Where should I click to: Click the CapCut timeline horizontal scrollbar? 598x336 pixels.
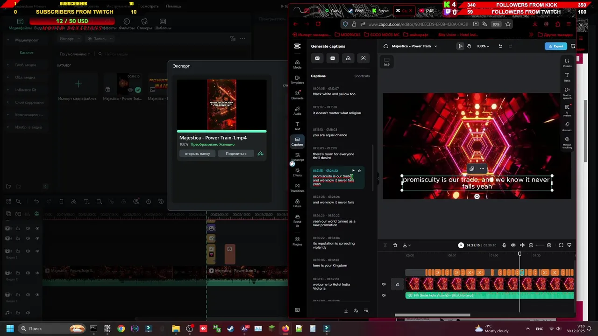(433, 315)
